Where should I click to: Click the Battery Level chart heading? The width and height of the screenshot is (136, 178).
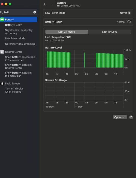point(53,48)
